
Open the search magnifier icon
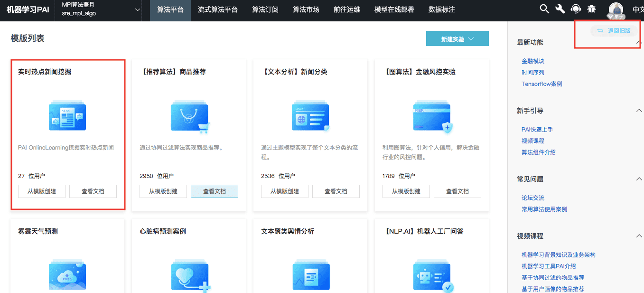pos(543,9)
